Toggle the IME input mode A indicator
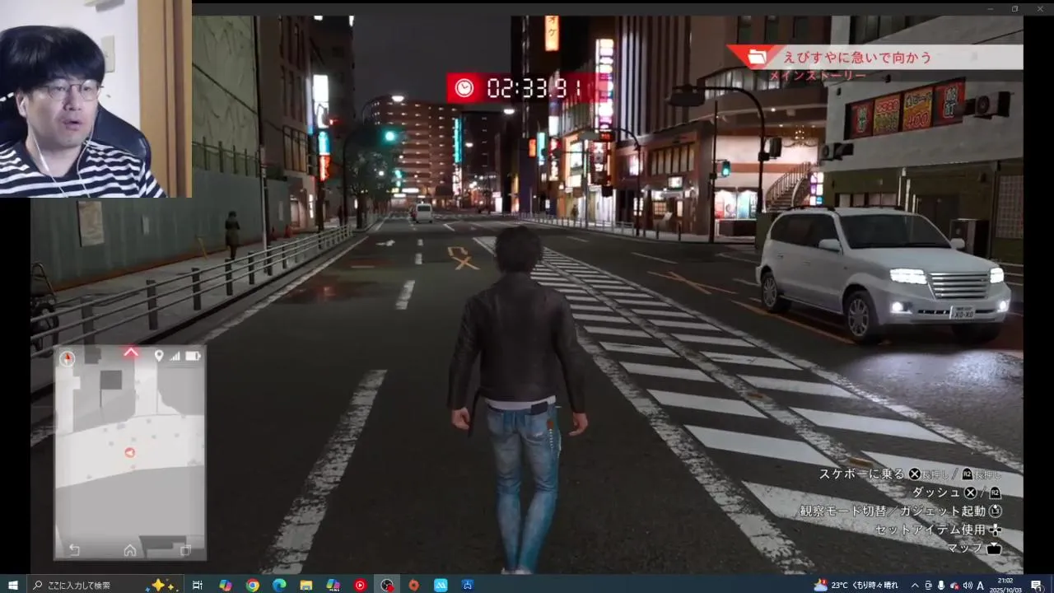Screen dimensions: 1054x593 (981, 585)
